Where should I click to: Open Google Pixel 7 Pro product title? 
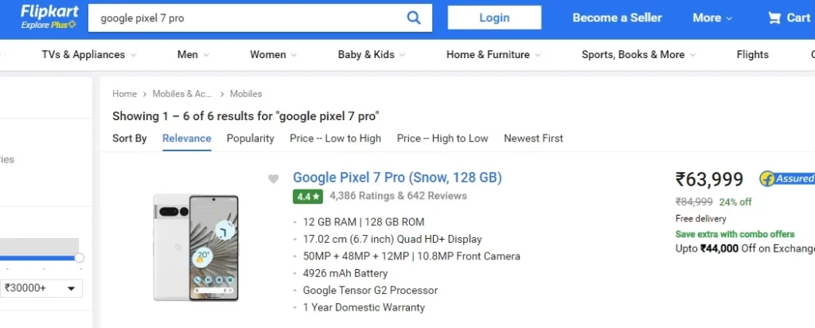[x=397, y=178]
